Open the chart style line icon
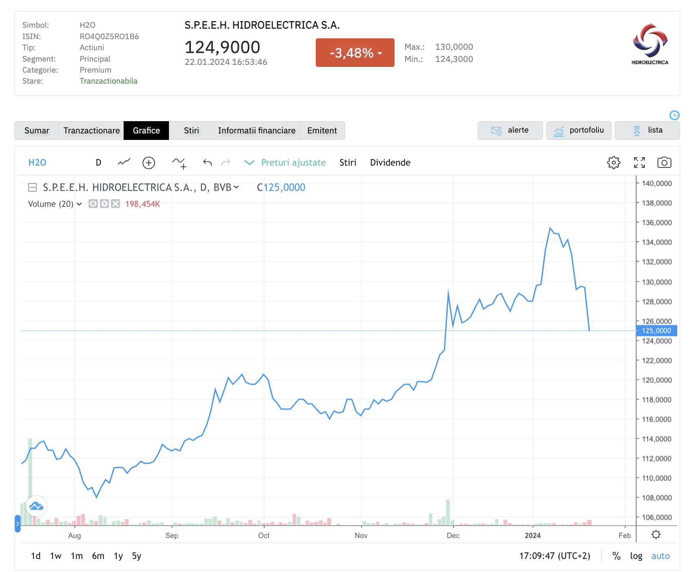This screenshot has height=572, width=696. [x=124, y=162]
